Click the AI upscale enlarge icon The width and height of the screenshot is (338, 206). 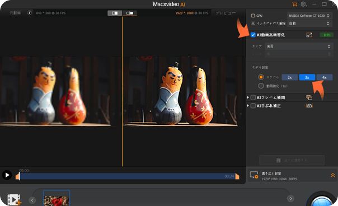309,35
